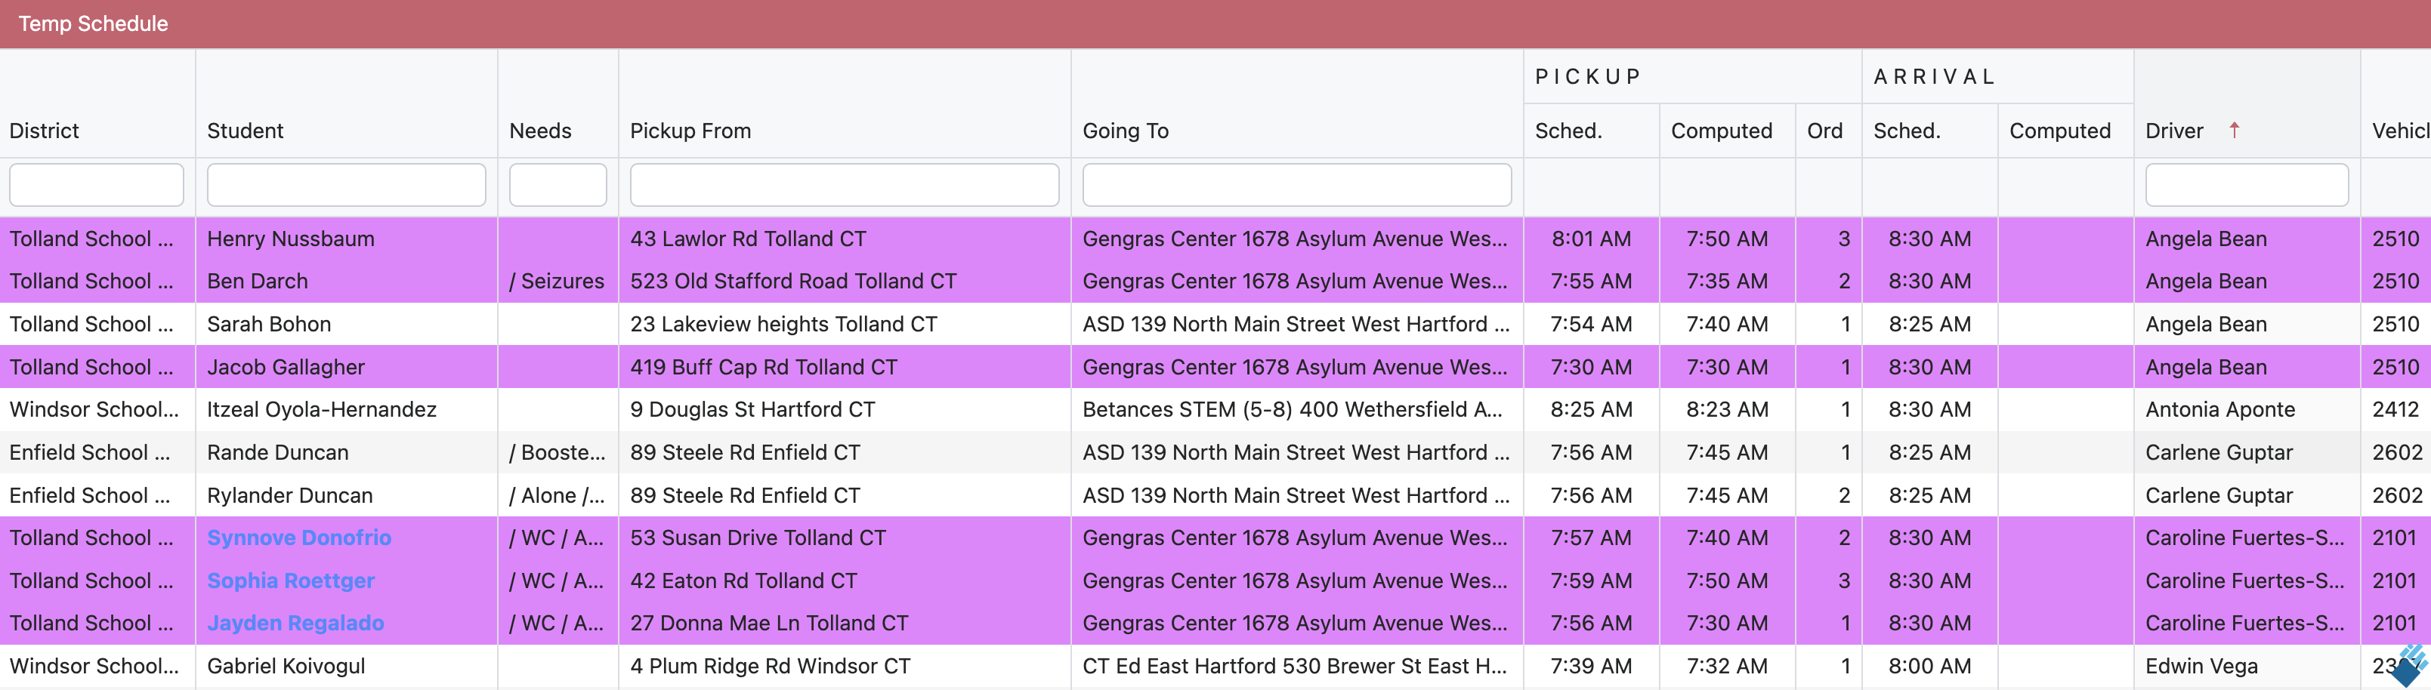
Task: Click driver cell Antonia Aponte
Action: (2247, 409)
